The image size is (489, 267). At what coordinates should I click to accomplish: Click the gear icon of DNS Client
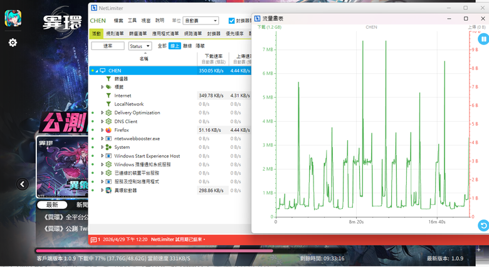pyautogui.click(x=108, y=121)
